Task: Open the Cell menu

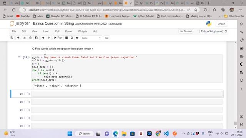Action: (x=57, y=31)
